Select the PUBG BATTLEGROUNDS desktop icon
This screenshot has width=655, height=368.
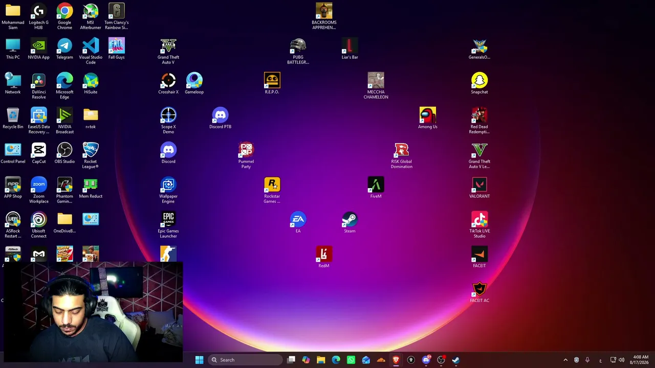tap(298, 51)
